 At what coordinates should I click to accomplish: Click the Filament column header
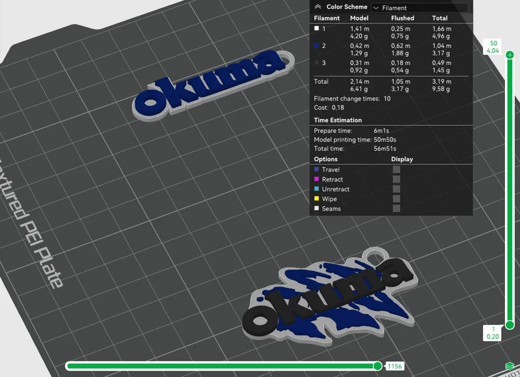tap(327, 18)
